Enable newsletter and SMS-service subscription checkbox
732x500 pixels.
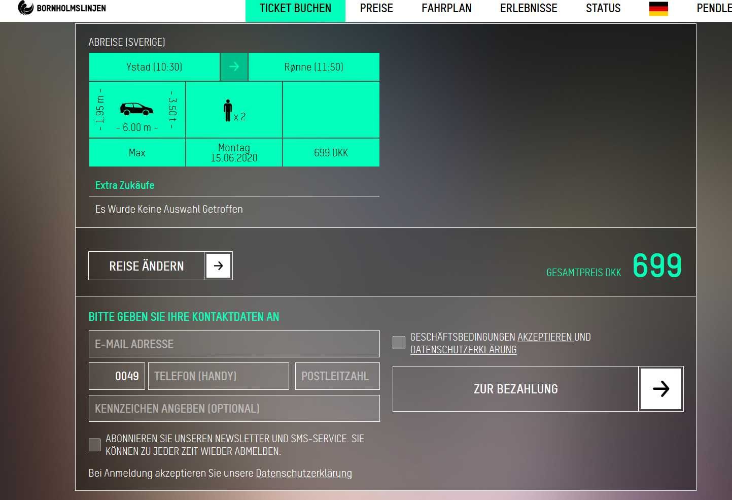(x=94, y=445)
